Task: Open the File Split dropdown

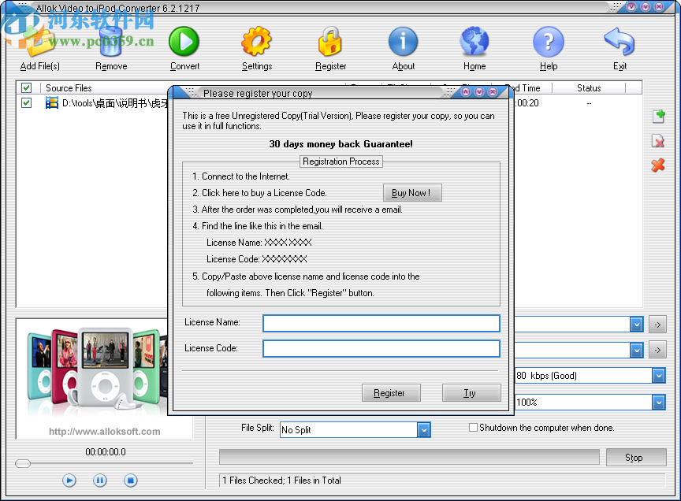Action: 424,429
